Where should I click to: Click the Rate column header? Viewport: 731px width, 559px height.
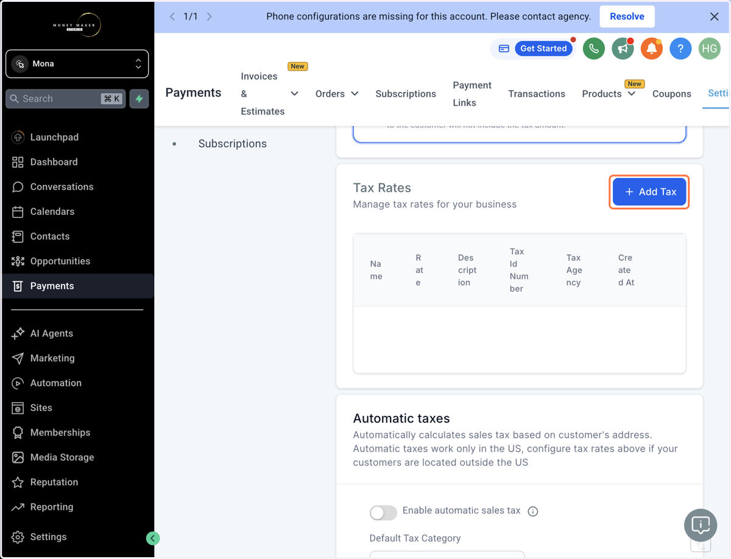(419, 270)
